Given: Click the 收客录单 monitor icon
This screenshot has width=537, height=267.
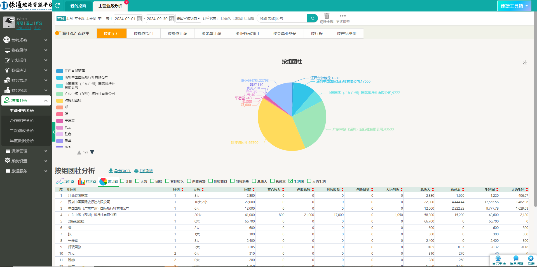Looking at the screenshot, I should coord(7,50).
